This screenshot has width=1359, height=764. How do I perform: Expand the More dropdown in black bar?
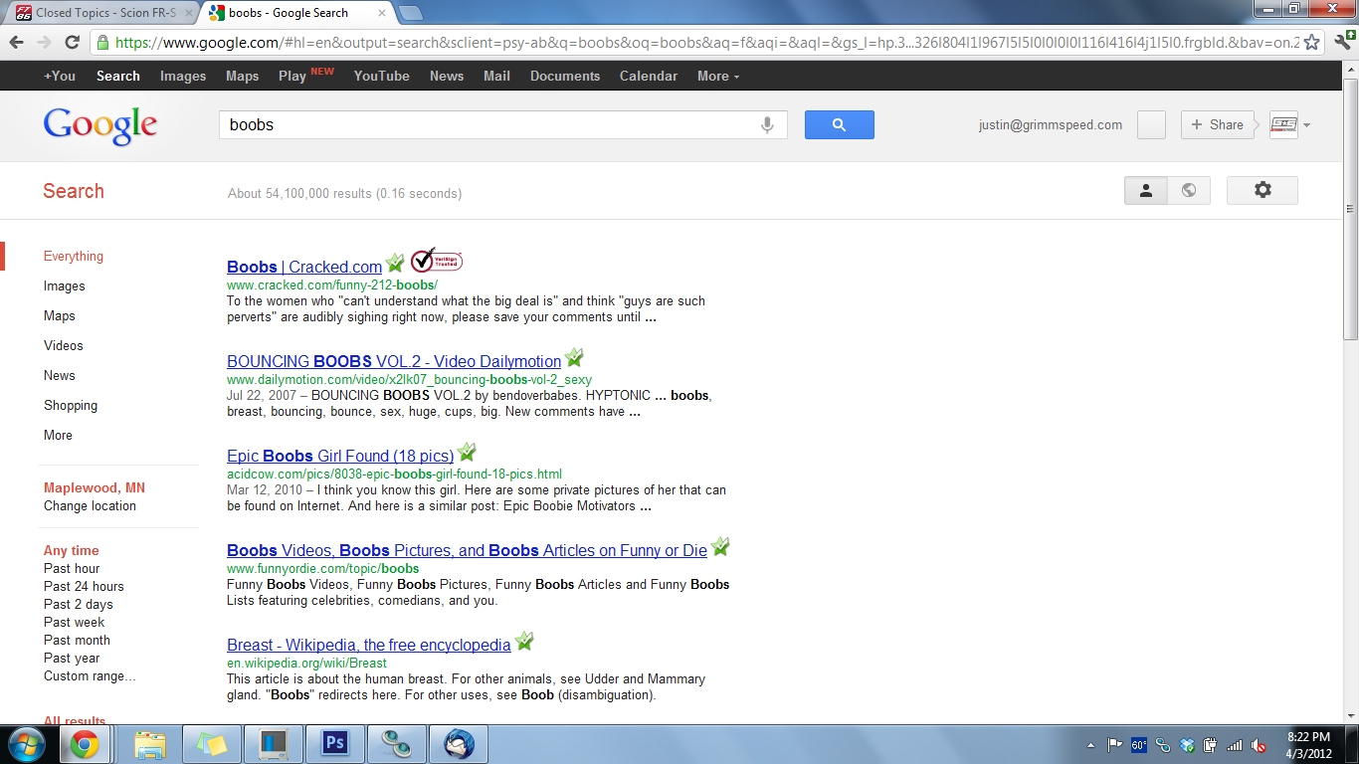point(717,76)
